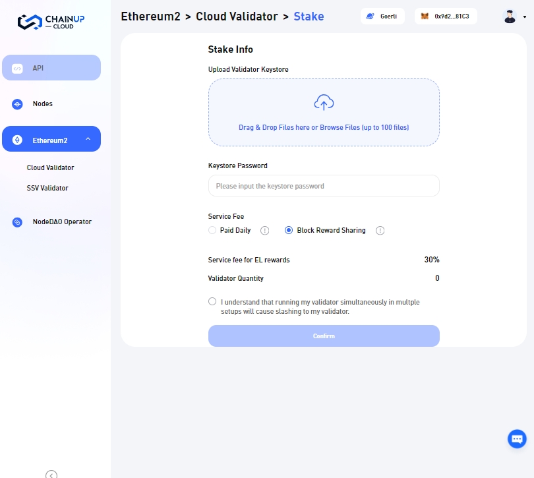Show info tooltip for Block Reward Sharing
534x478 pixels.
pos(380,231)
